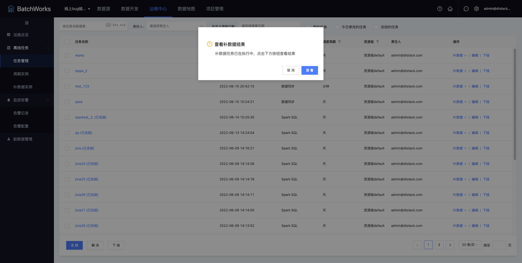522x263 pixels.
Task: Check the box for task qqqw_2
Action: [67, 71]
